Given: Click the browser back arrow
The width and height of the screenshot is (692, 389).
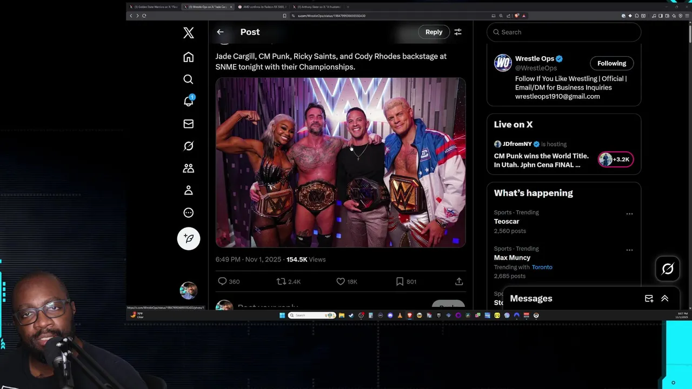Looking at the screenshot, I should tap(130, 16).
